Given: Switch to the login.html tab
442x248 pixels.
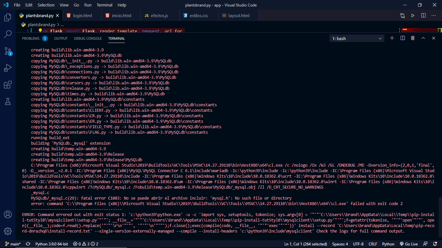Looking at the screenshot, I should 82,15.
